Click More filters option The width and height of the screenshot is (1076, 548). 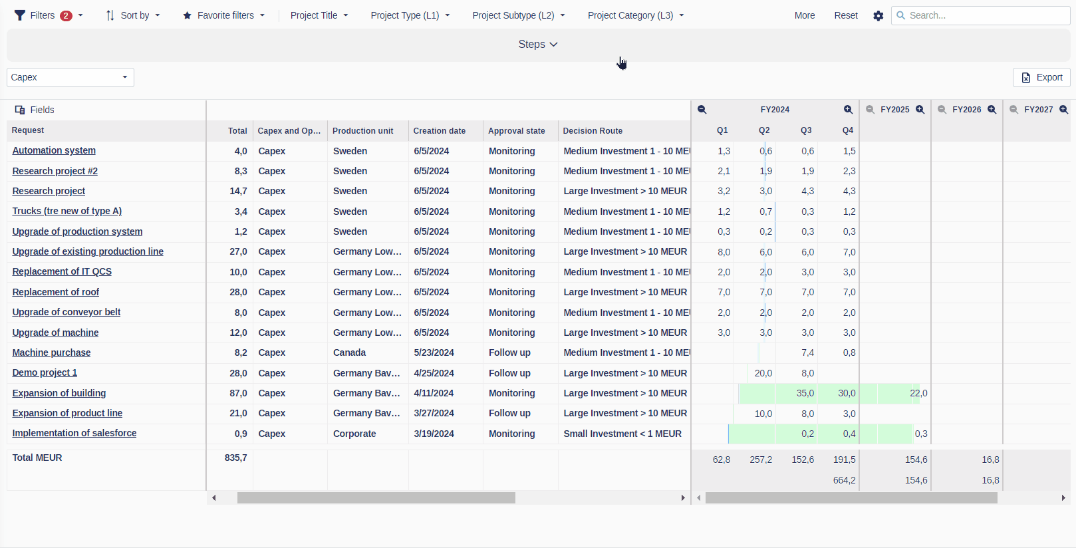805,15
